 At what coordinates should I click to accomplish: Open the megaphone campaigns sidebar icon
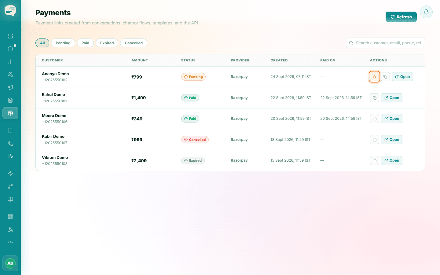pyautogui.click(x=10, y=87)
